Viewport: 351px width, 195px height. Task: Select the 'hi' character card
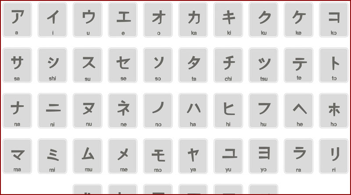[x=228, y=111]
